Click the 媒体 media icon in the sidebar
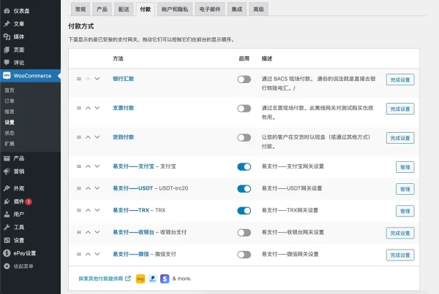The height and width of the screenshot is (294, 439). pyautogui.click(x=7, y=37)
